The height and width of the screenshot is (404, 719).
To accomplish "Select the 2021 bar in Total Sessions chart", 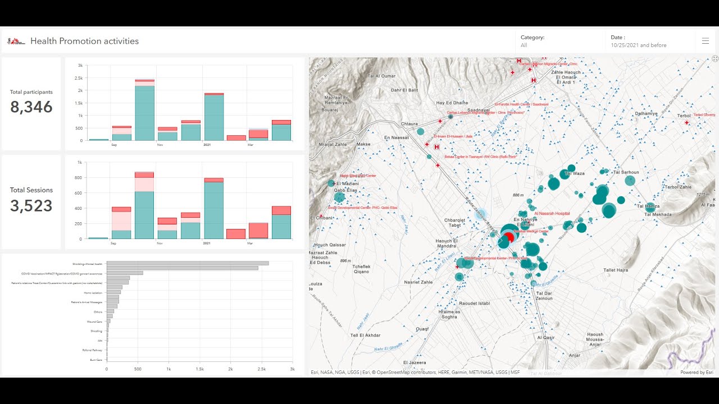I will [214, 209].
